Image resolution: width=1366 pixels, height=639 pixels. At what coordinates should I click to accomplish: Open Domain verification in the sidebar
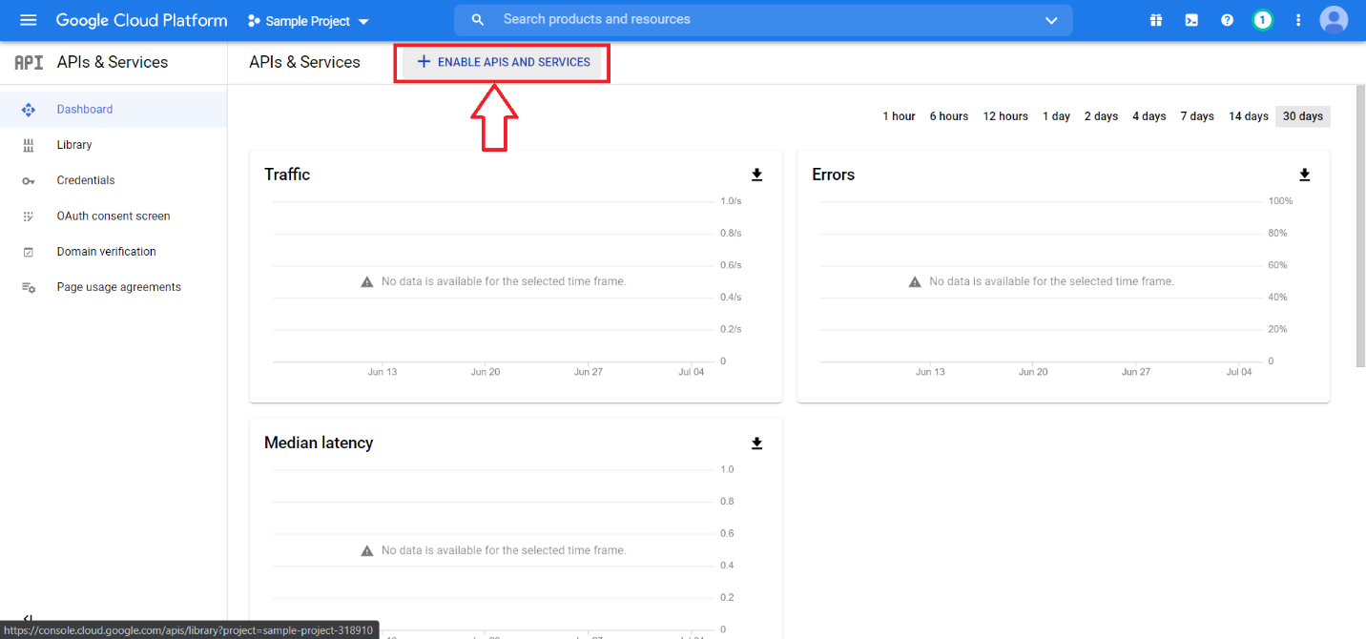coord(114,252)
